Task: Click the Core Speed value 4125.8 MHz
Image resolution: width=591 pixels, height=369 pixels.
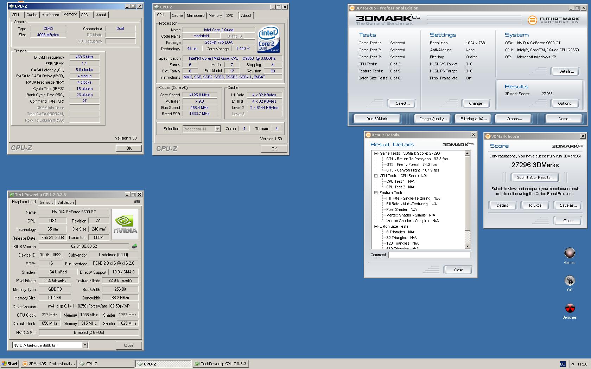Action: click(199, 95)
